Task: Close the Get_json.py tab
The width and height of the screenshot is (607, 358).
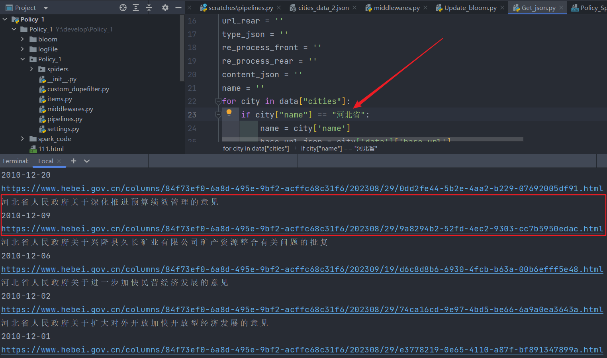Action: [561, 8]
